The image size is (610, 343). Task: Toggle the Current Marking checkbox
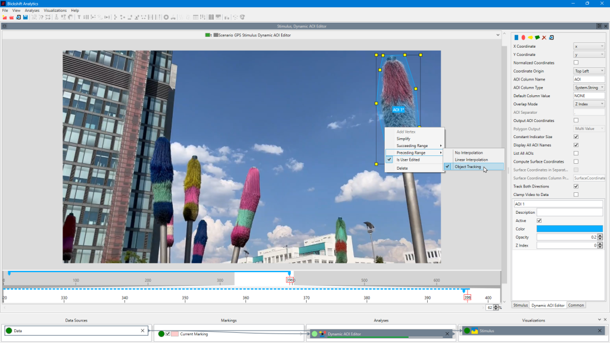pyautogui.click(x=167, y=333)
